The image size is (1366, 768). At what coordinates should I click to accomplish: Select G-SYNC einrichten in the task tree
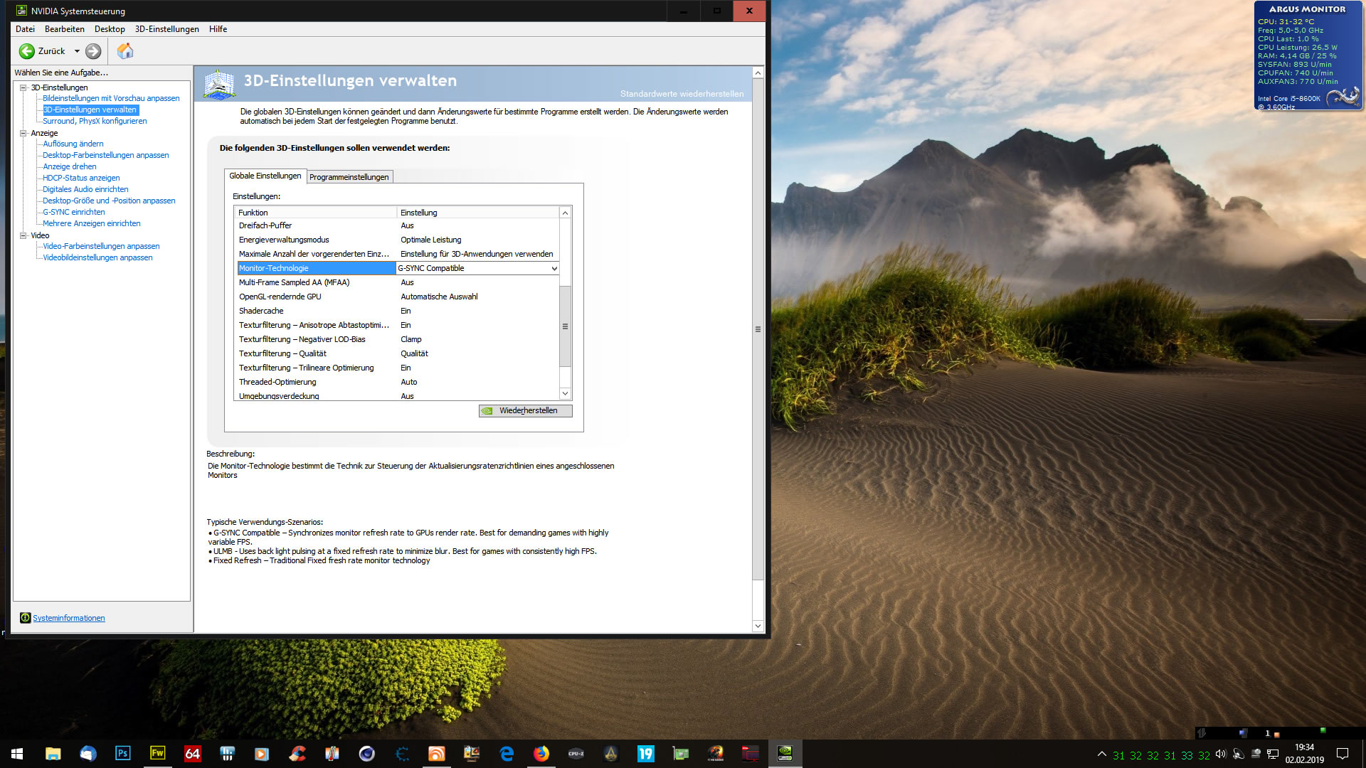tap(73, 212)
